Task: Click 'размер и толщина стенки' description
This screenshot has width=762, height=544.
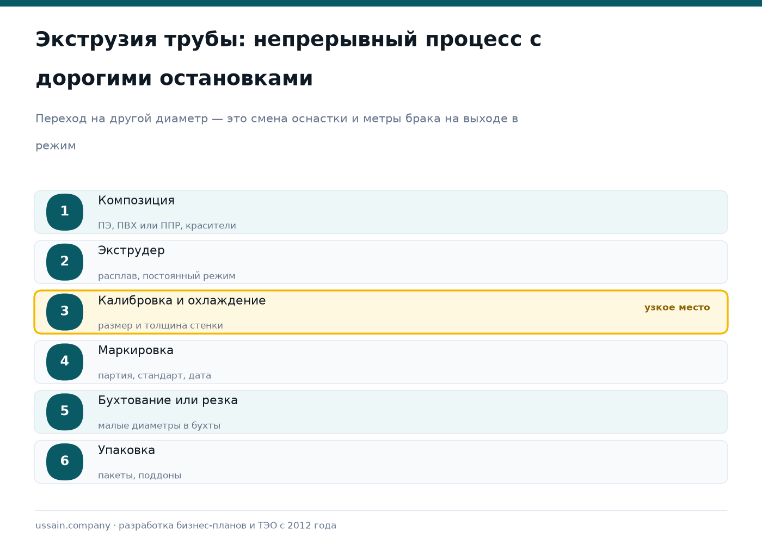Action: pos(161,326)
